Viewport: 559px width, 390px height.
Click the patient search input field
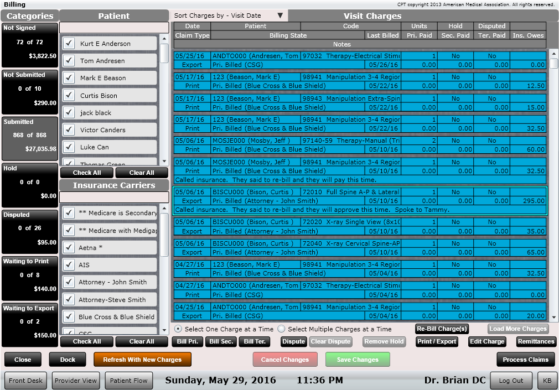(x=113, y=28)
